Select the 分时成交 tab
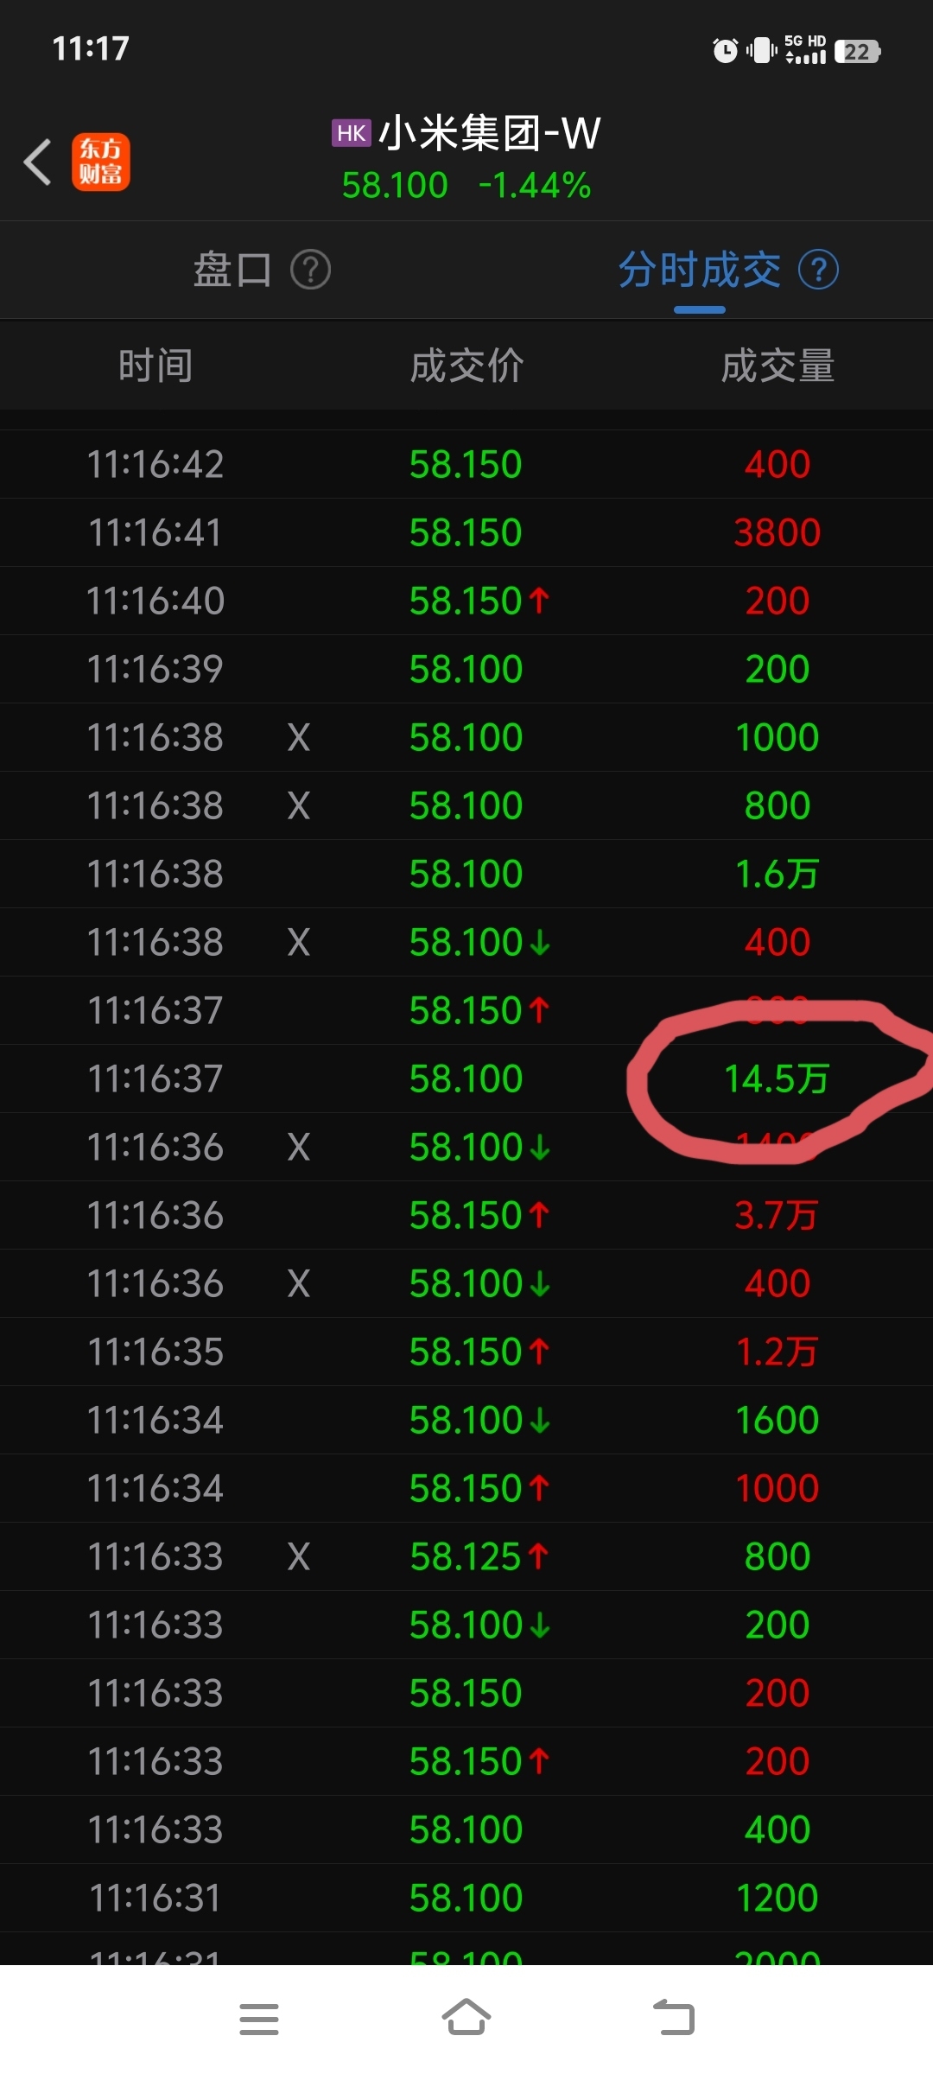This screenshot has width=933, height=2074. pyautogui.click(x=700, y=270)
